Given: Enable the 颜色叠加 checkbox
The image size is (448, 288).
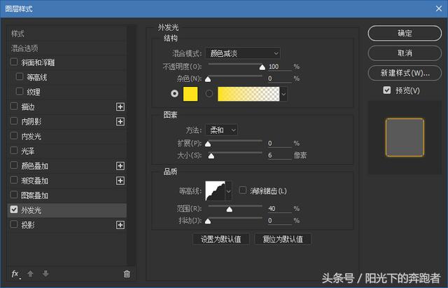Looking at the screenshot, I should point(14,165).
